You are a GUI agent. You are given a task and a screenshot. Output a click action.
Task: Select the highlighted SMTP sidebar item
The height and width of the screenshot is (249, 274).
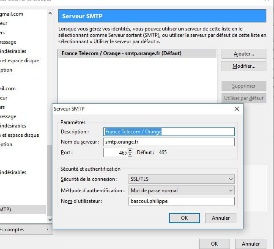pos(23,210)
